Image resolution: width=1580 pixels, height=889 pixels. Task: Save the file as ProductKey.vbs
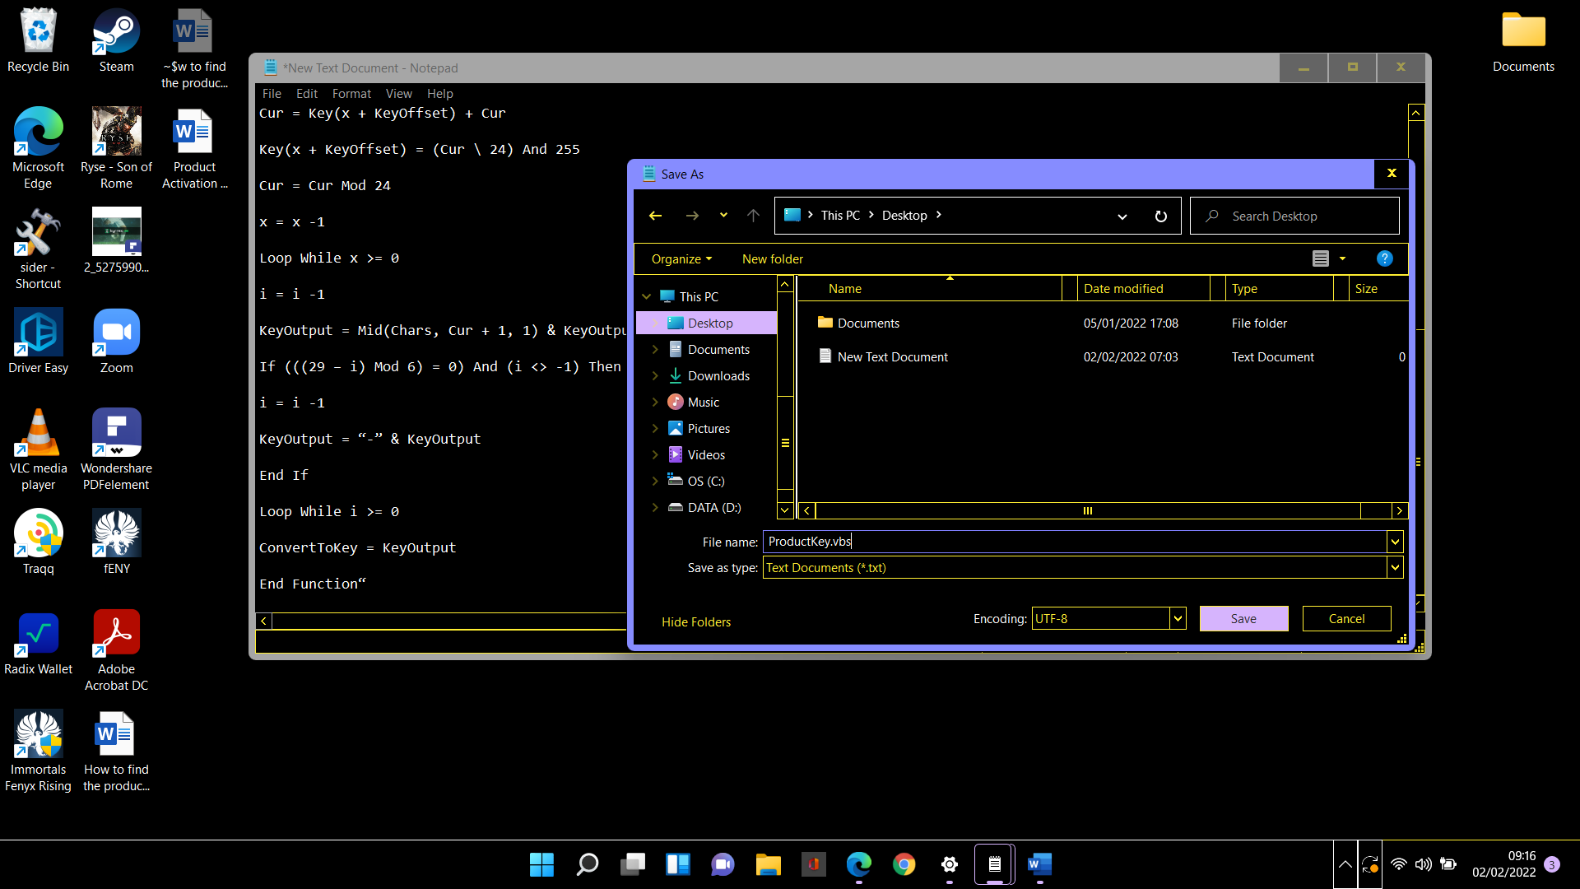(x=1243, y=618)
